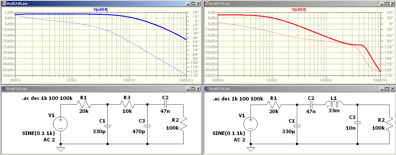
Task: Click the AC 2 label in Draft240 schematic
Action: 49,140
